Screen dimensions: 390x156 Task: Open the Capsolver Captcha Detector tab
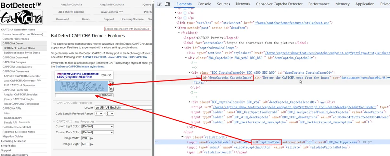coord(279,4)
